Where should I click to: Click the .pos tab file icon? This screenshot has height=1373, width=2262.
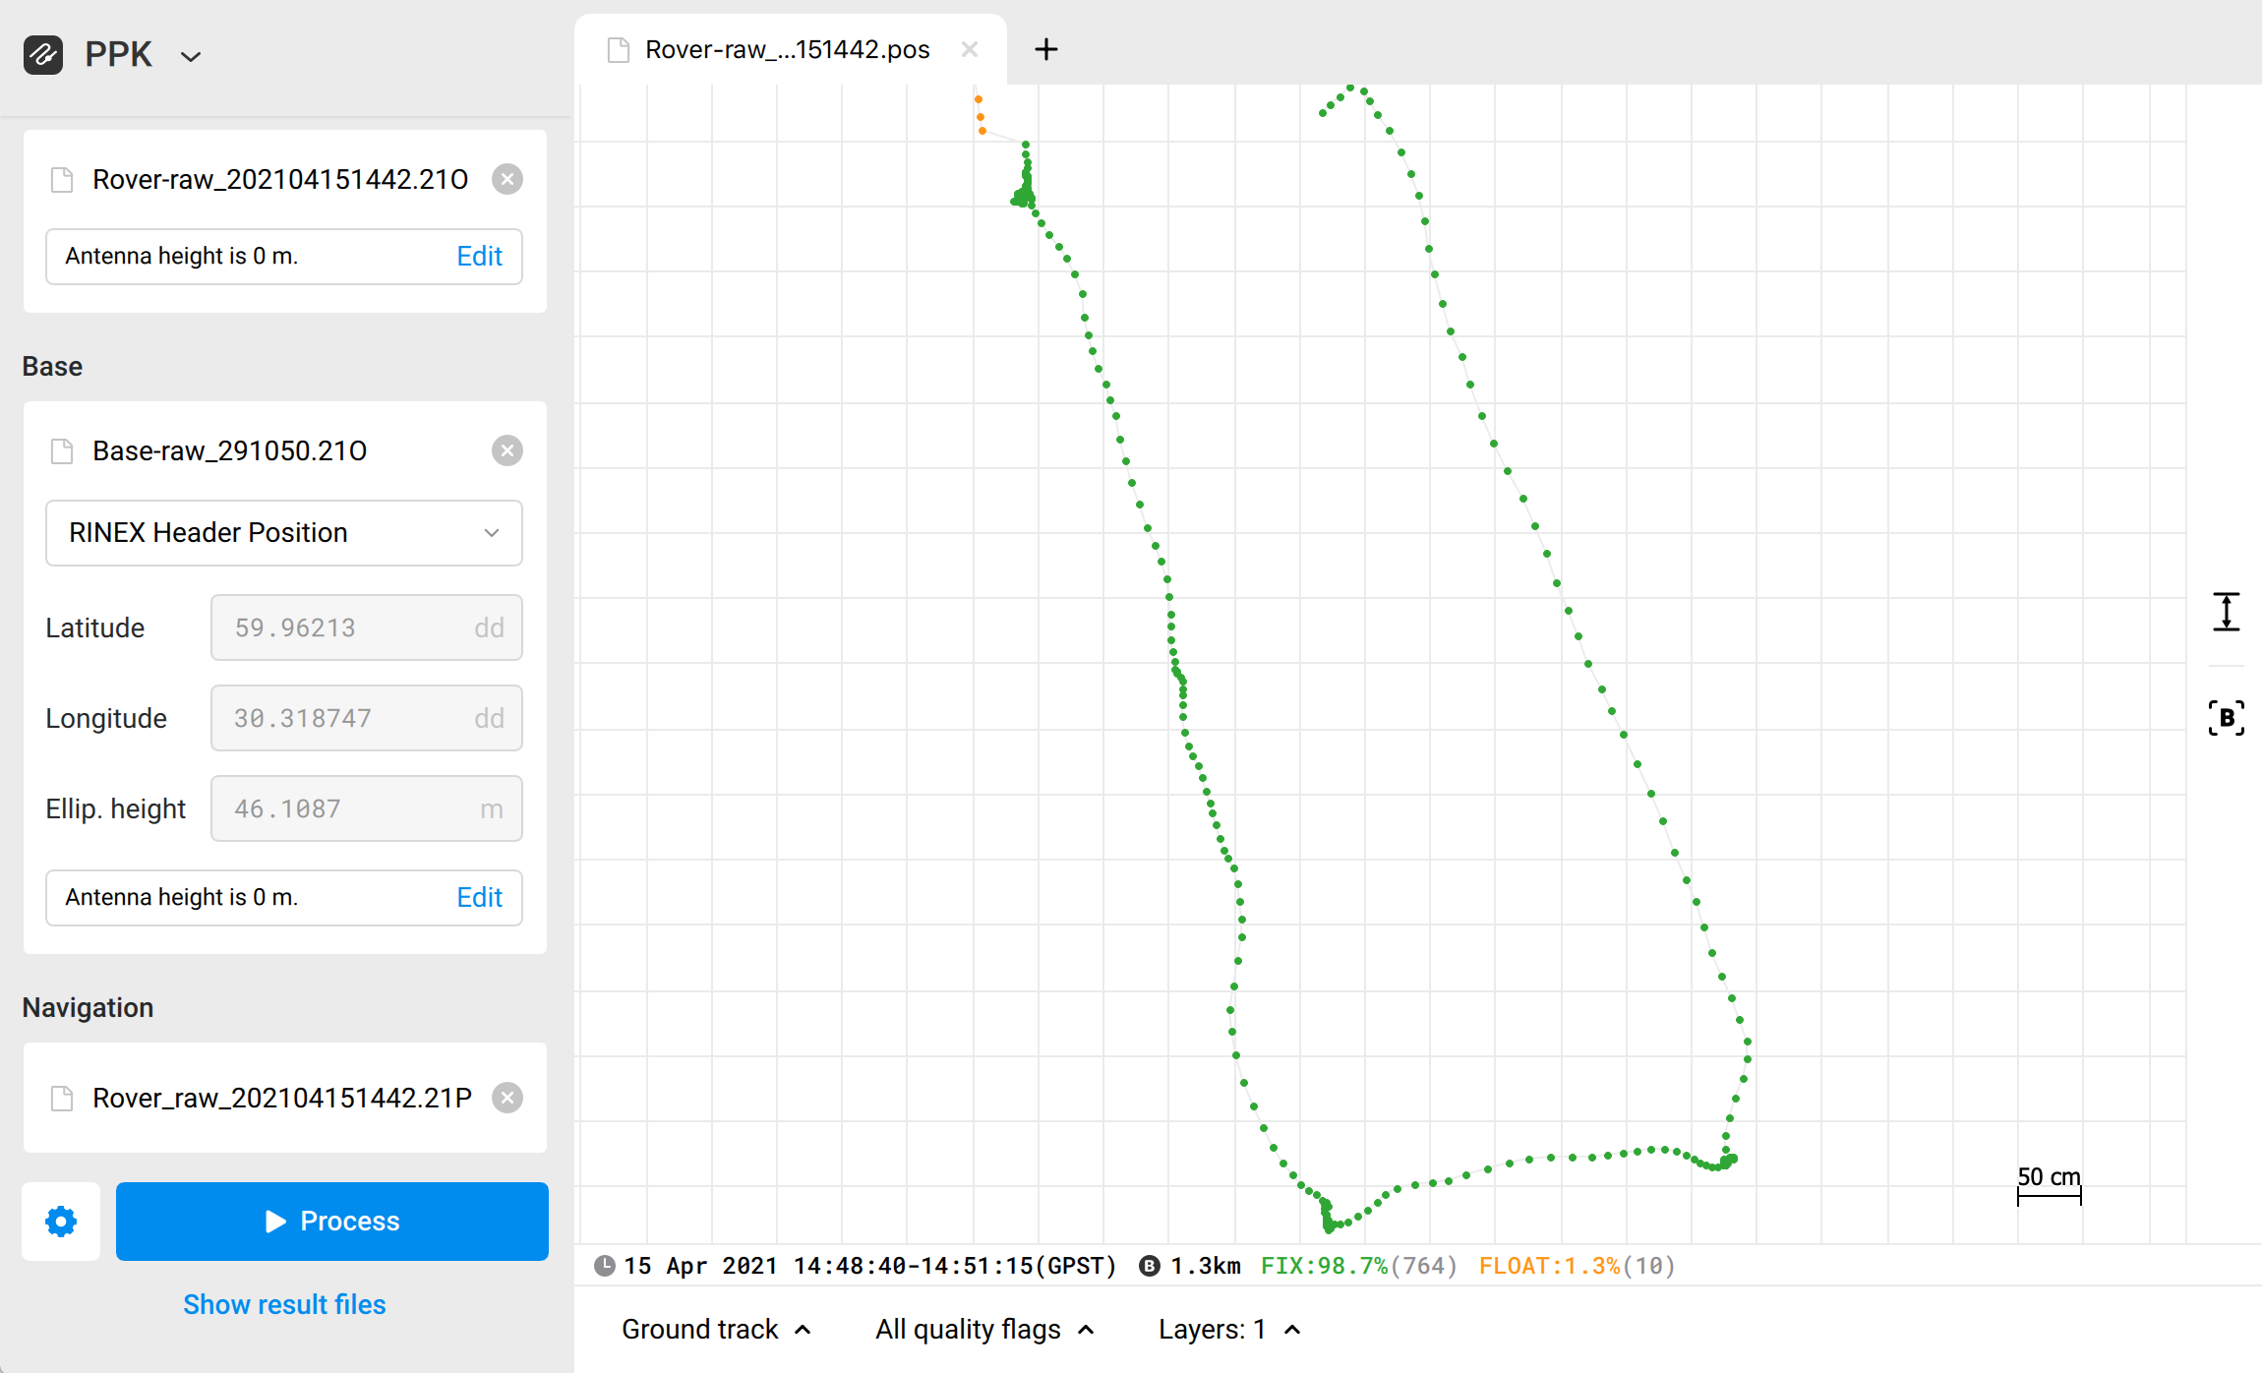point(619,50)
